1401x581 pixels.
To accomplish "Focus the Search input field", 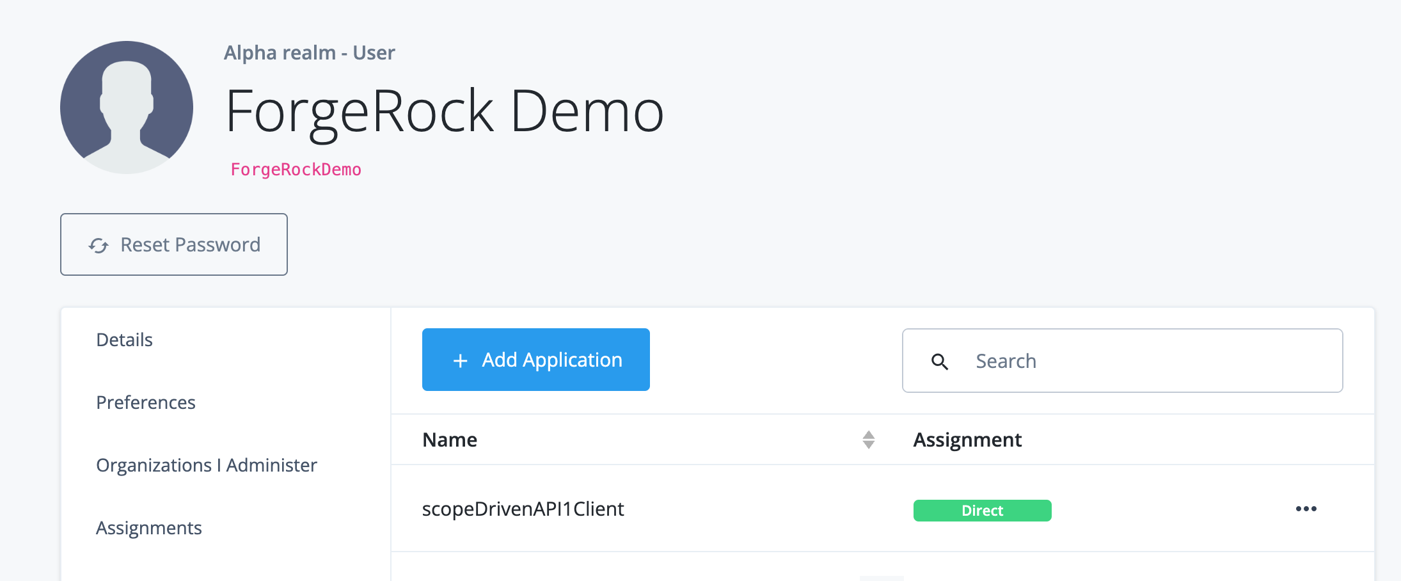I will (1123, 361).
